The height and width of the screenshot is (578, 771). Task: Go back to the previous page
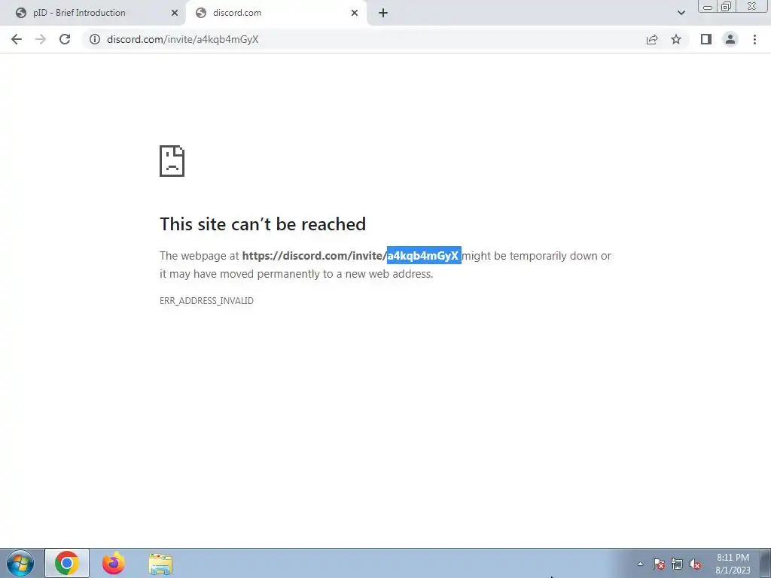pos(17,39)
